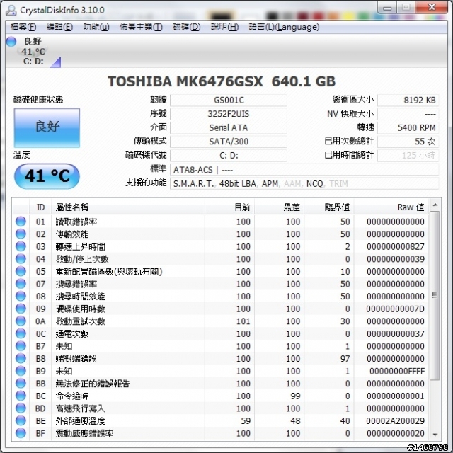
Task: Click status orb for 04 啟動/停止次數
Action: pos(21,259)
